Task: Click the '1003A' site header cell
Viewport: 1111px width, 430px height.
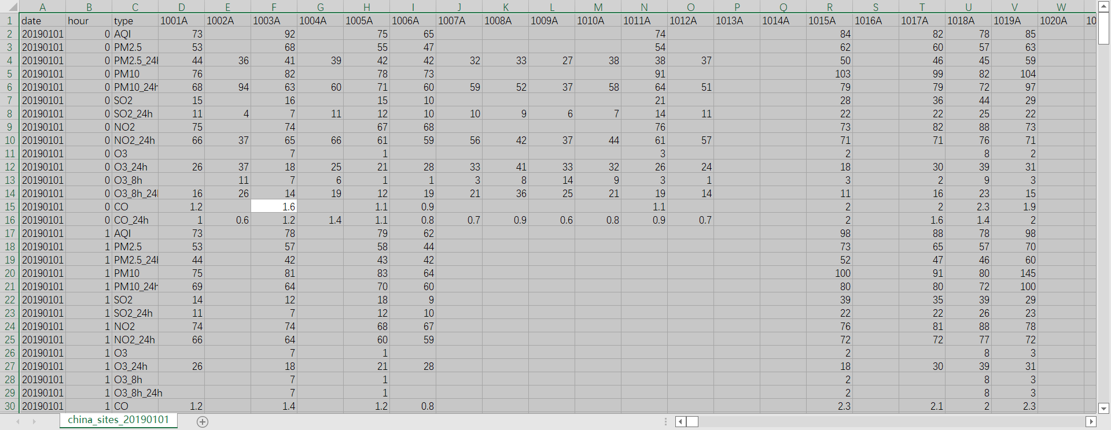Action: [x=274, y=20]
